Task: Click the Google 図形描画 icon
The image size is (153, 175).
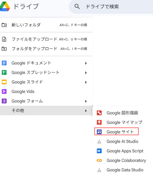Action: tap(99, 113)
